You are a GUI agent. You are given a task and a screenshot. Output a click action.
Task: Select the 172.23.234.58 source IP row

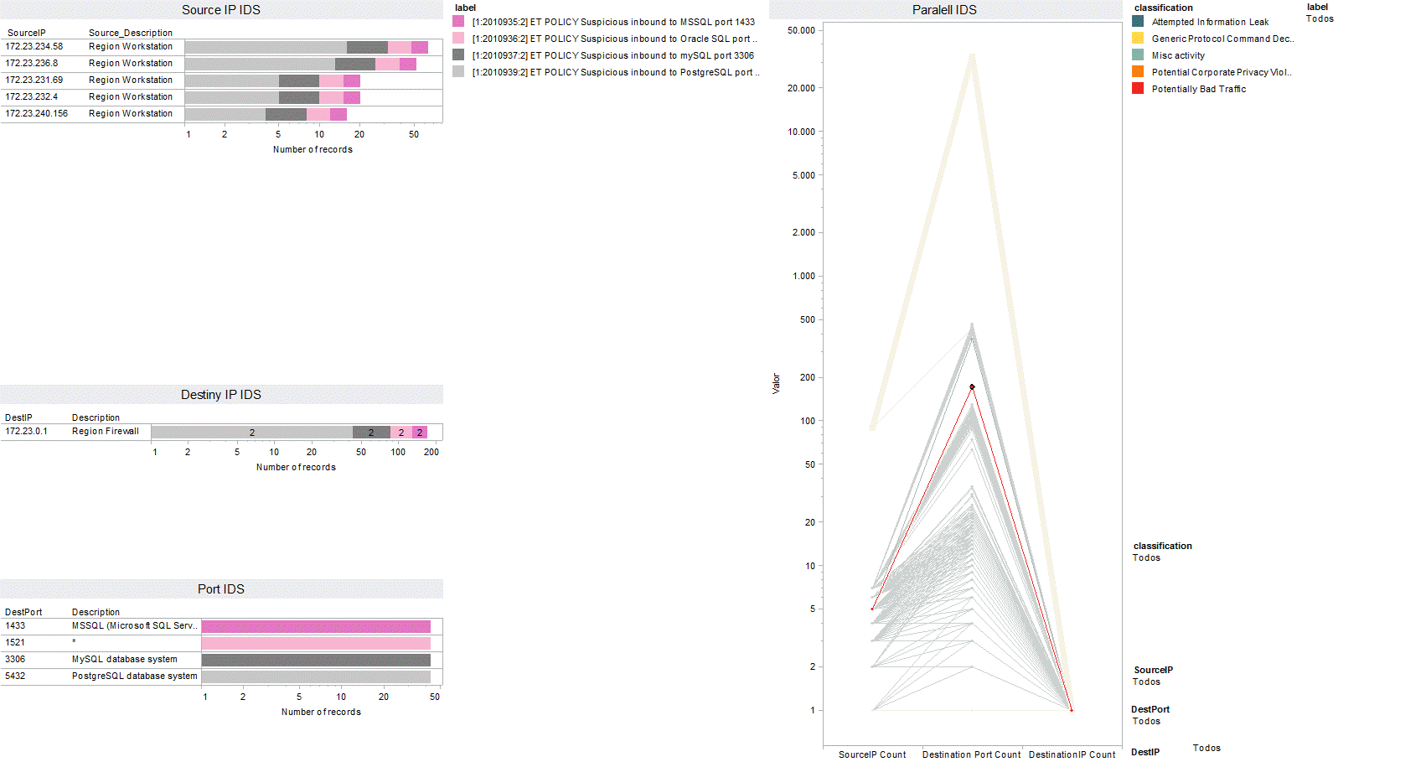34,47
